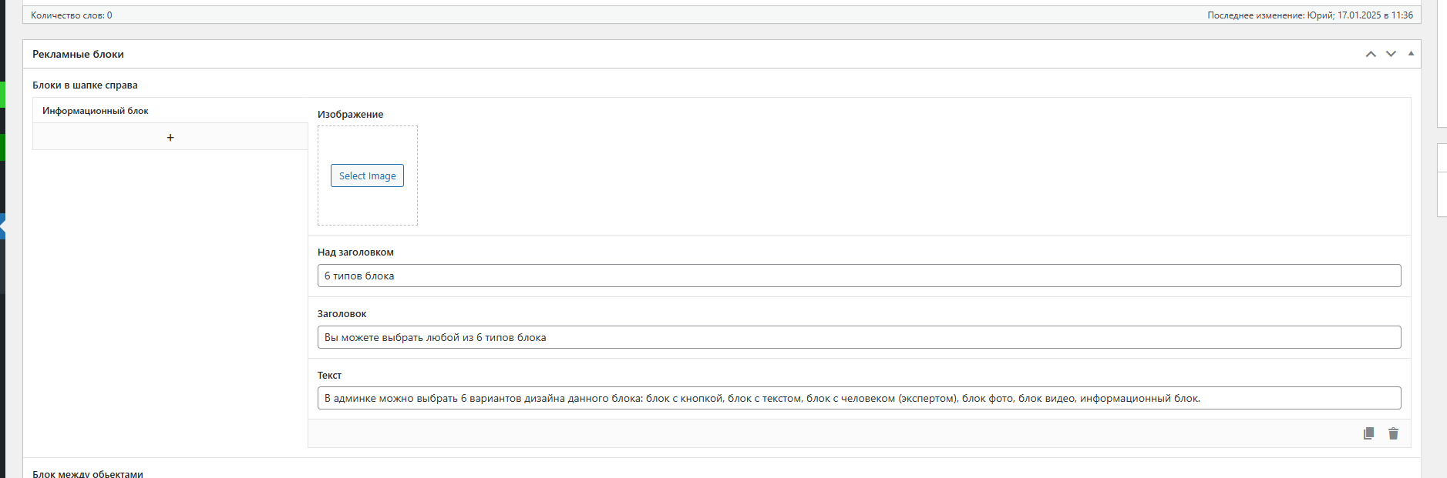1447x478 pixels.
Task: Add a new block with the plus icon
Action: pos(170,137)
